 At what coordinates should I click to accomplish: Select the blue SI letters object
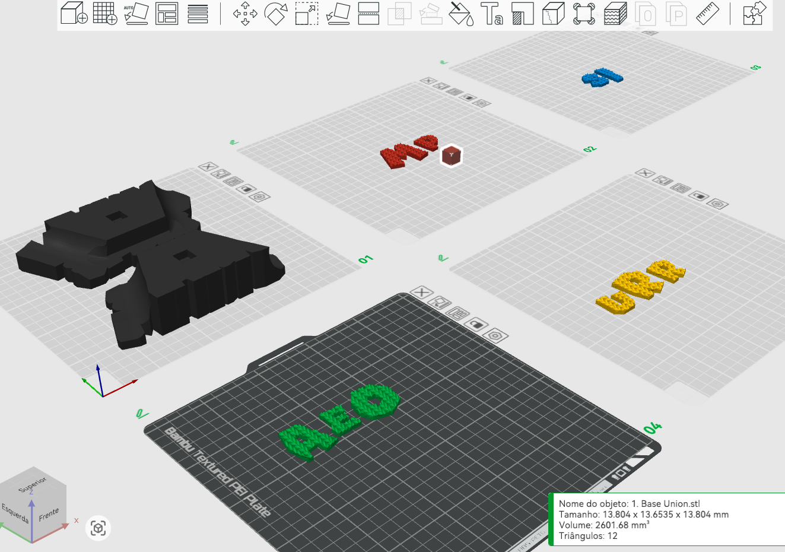(x=602, y=77)
